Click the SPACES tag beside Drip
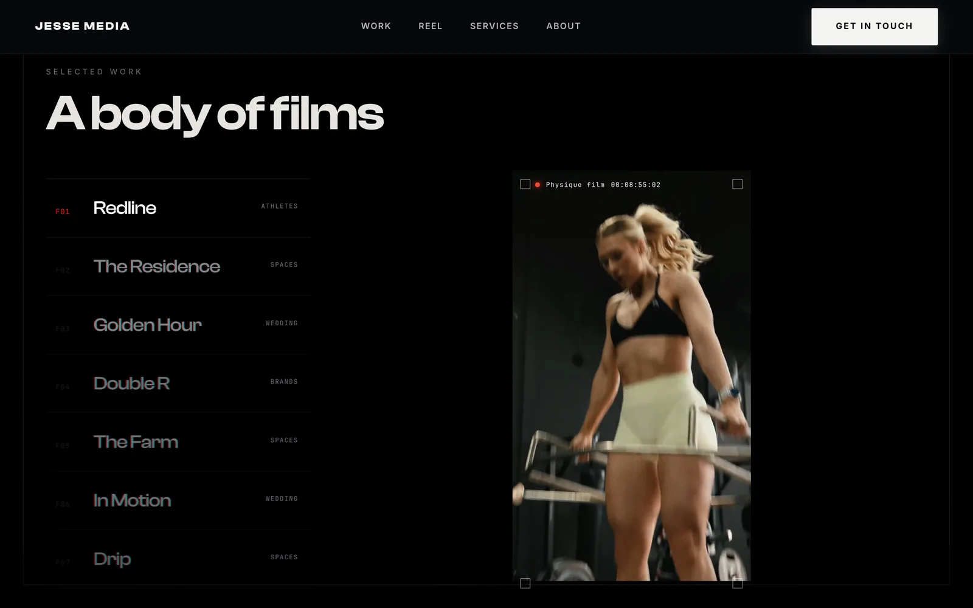973x608 pixels. pyautogui.click(x=284, y=557)
